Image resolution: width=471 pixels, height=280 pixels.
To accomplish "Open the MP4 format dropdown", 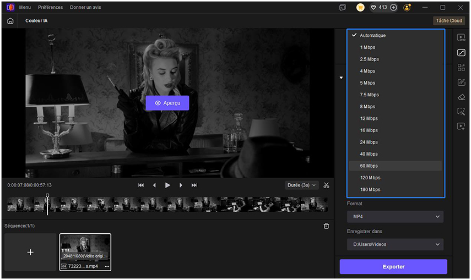I will 395,217.
